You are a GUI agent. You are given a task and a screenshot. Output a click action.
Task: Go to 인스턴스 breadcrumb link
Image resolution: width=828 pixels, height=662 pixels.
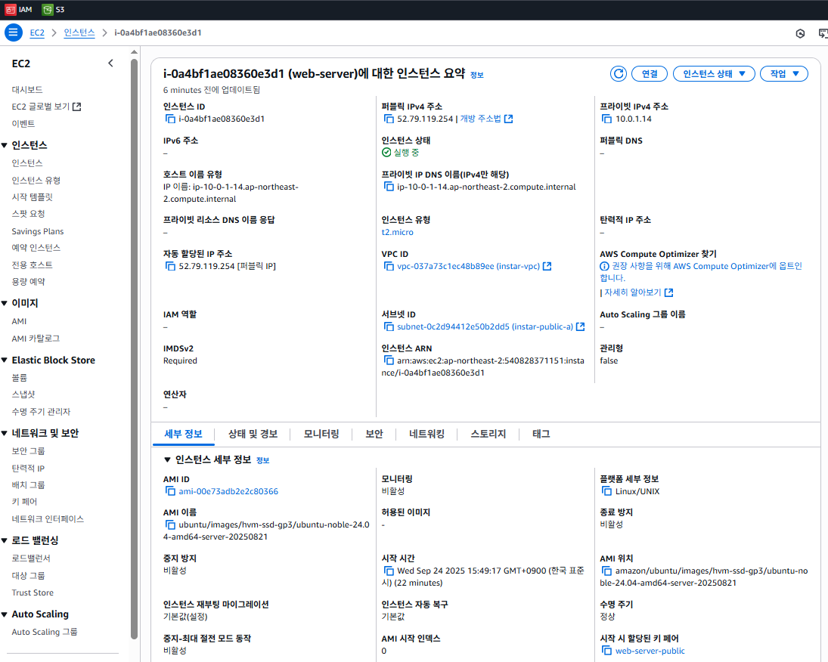point(79,32)
